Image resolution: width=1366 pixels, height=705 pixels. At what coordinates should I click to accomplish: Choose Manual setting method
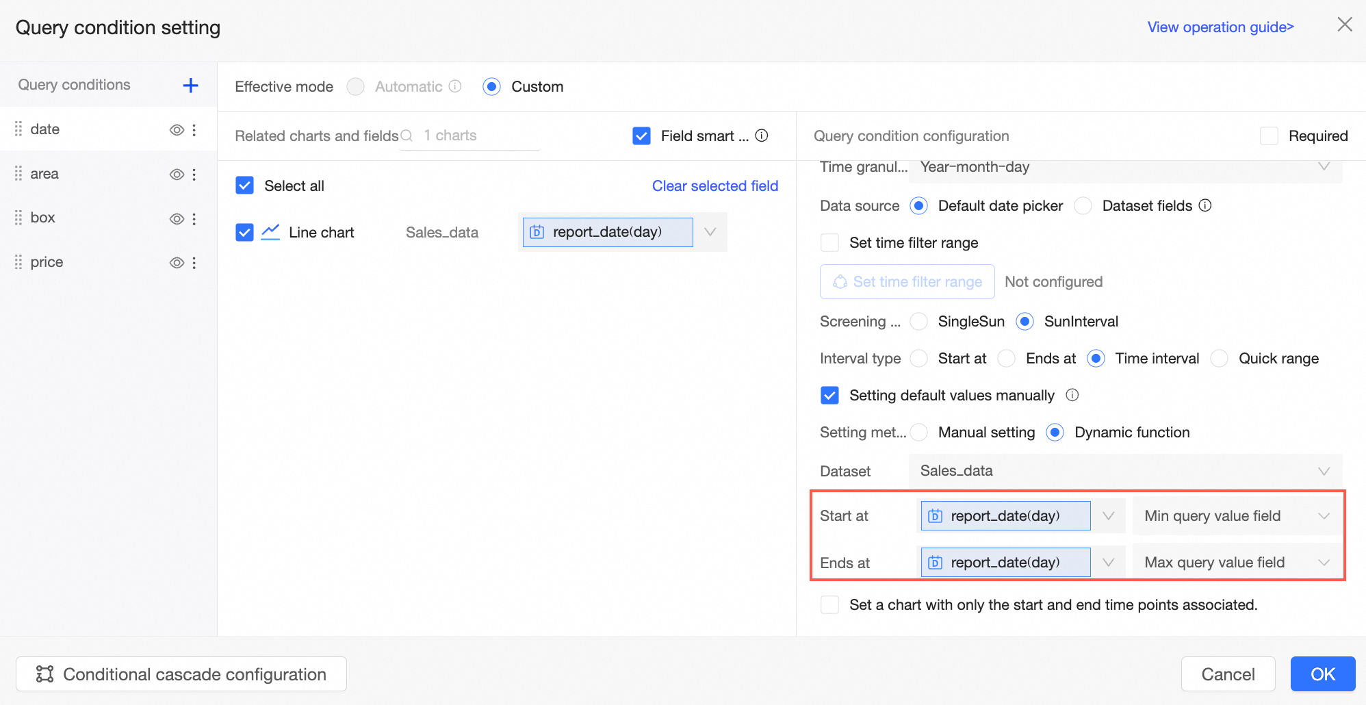919,432
